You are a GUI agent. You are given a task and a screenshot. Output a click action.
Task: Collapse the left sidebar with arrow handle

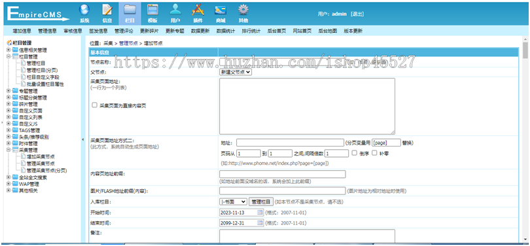tap(83, 139)
